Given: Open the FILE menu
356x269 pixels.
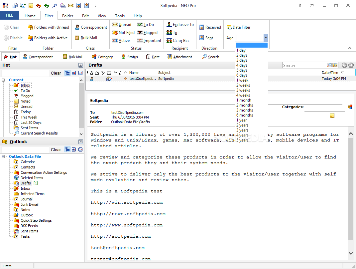Looking at the screenshot, I should [9, 15].
